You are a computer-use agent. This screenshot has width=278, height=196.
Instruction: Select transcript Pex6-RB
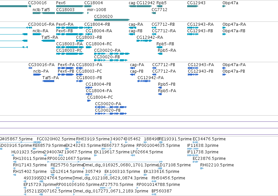pyautogui.click(x=65, y=31)
